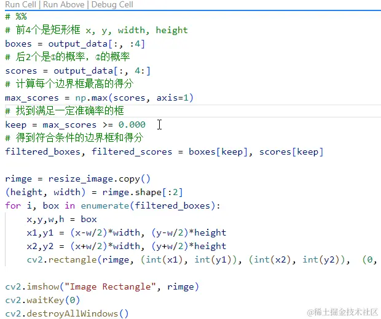Click the threshold value 0.000
381x319 pixels.
[x=132, y=125]
